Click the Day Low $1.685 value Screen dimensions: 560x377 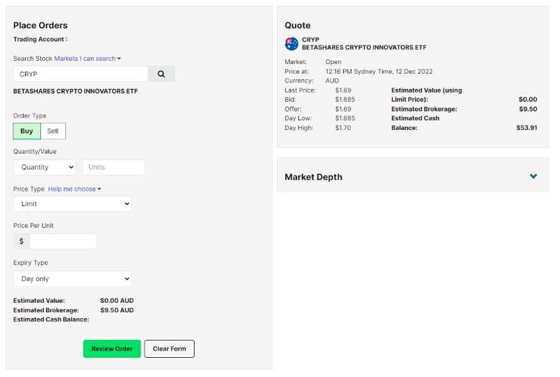click(345, 118)
